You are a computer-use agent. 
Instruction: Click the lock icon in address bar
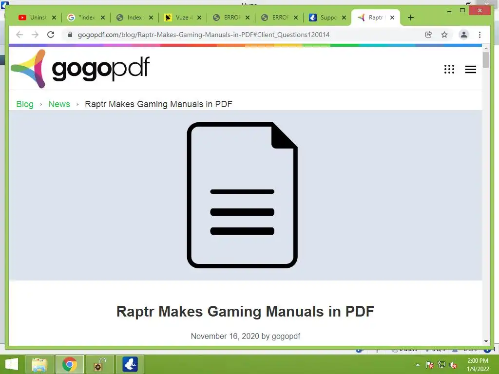pyautogui.click(x=70, y=35)
